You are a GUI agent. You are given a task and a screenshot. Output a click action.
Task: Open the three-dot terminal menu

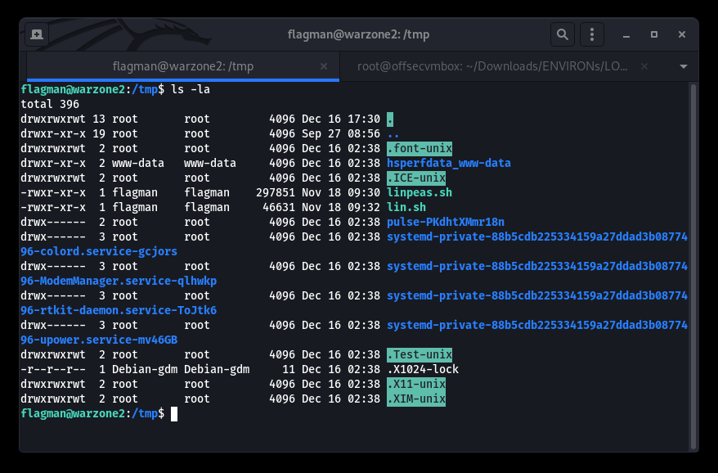point(591,34)
